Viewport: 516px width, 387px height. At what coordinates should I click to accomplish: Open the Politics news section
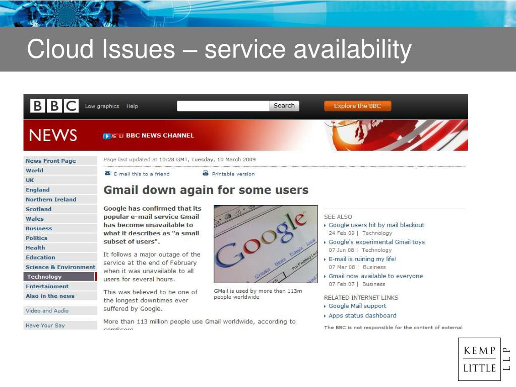(x=60, y=238)
